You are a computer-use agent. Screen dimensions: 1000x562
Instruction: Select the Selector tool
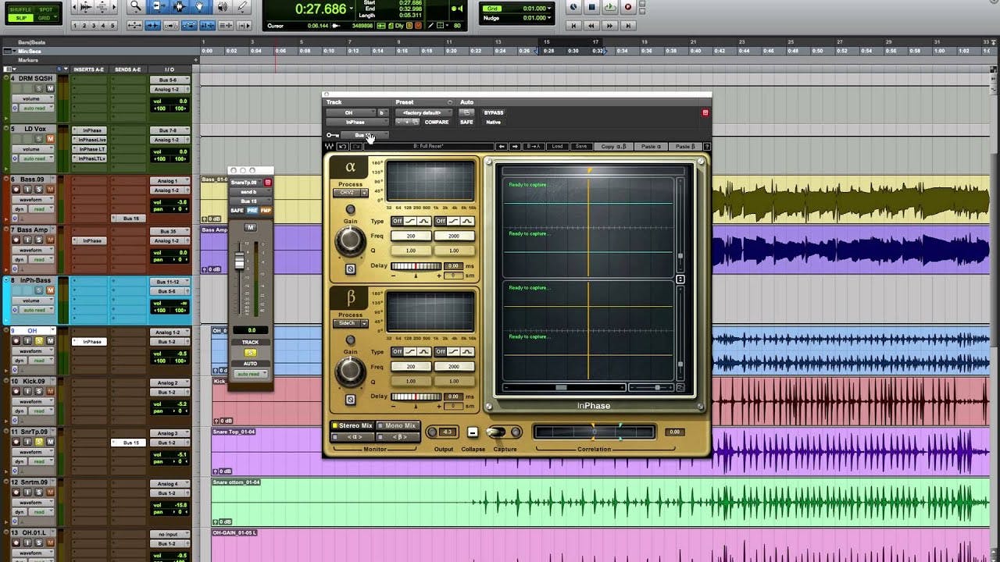(x=178, y=8)
